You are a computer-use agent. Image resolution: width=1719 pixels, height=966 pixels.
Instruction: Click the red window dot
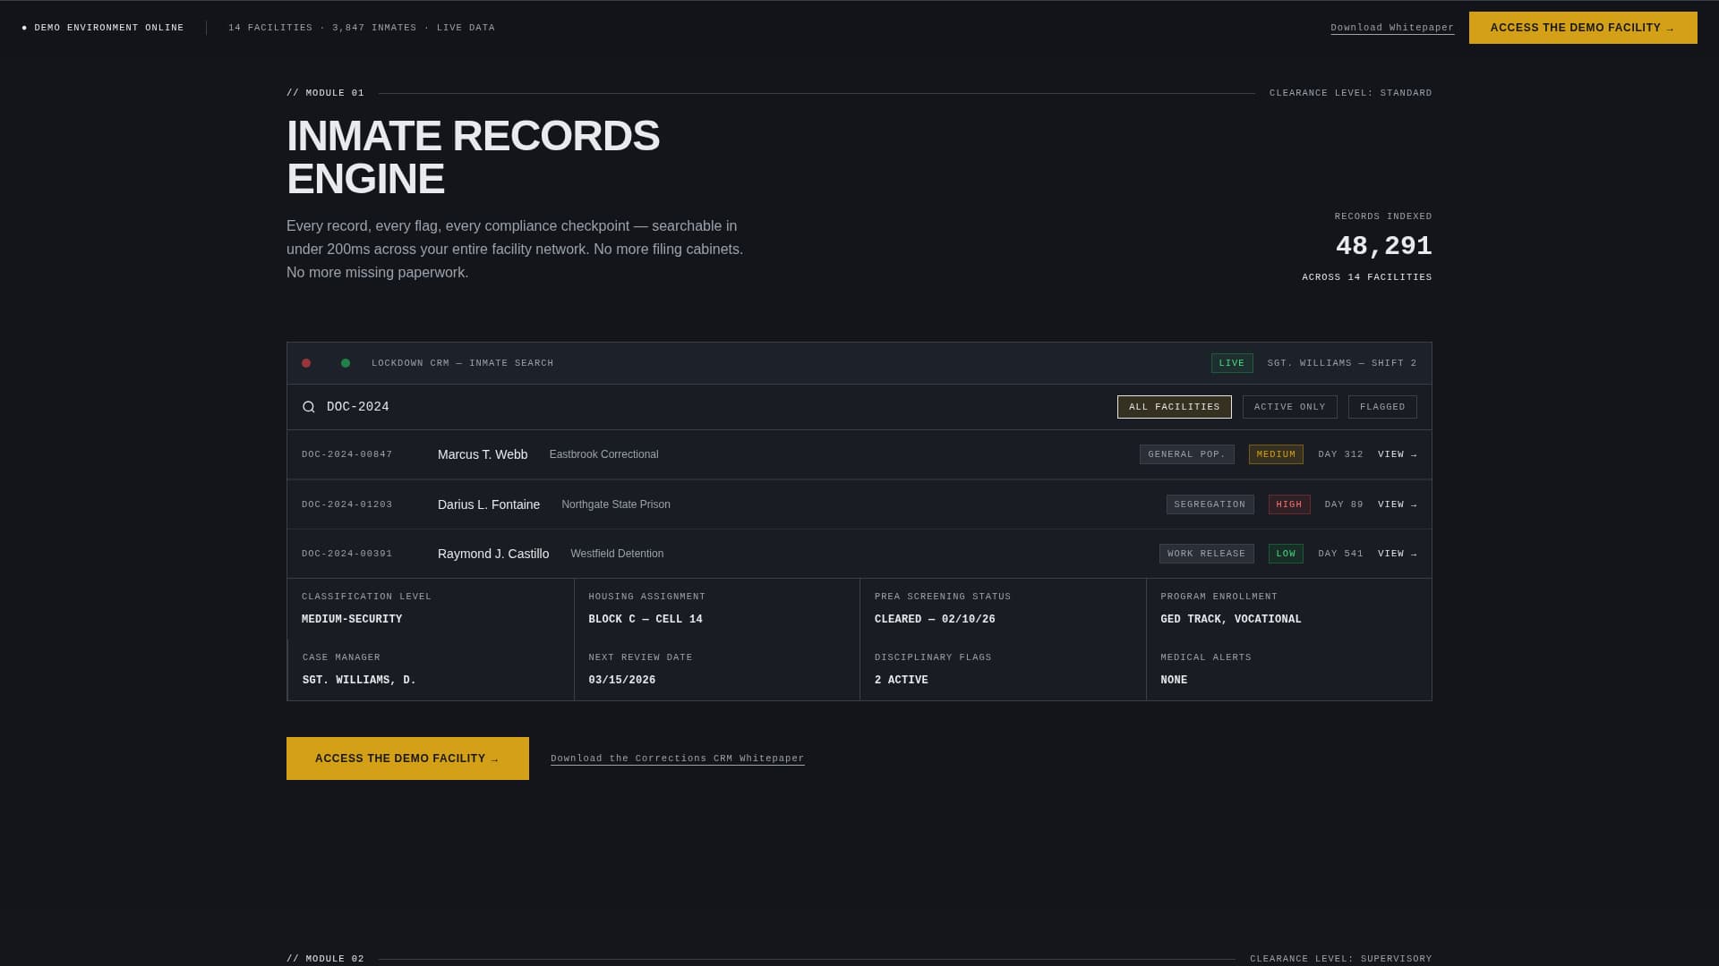point(306,363)
